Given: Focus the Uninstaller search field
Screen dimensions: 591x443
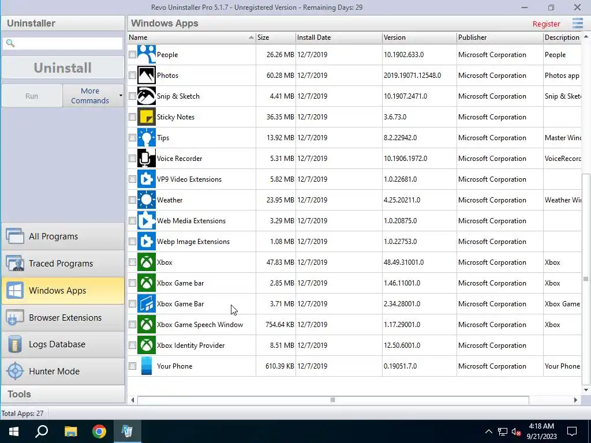Looking at the screenshot, I should click(x=62, y=43).
